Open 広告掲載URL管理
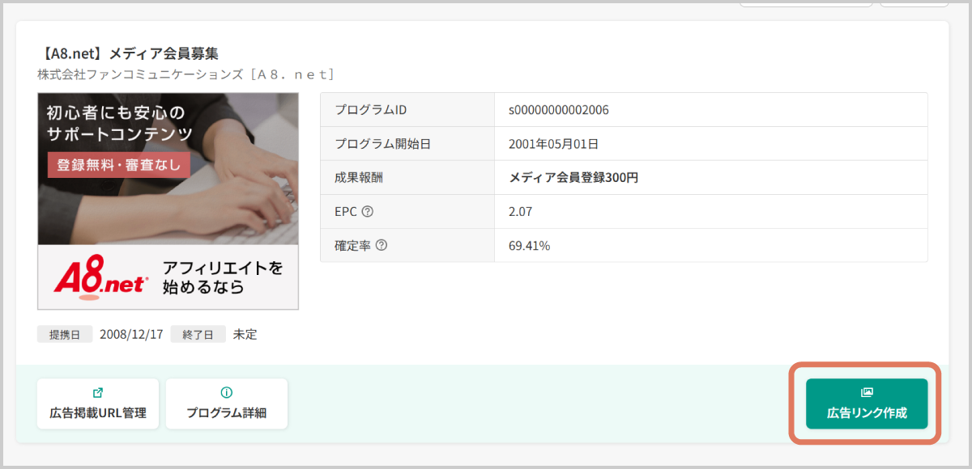 (98, 404)
